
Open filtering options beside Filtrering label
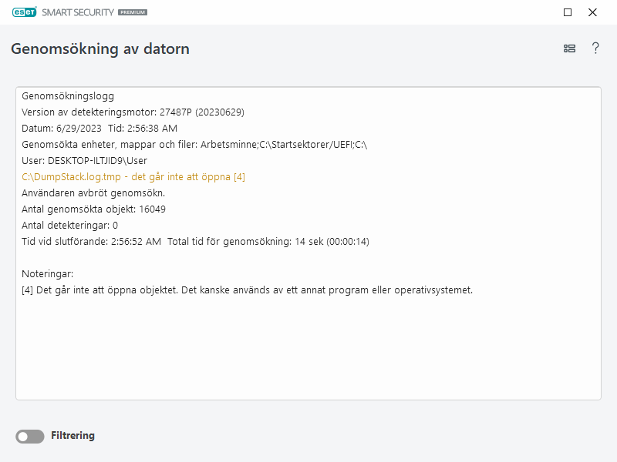[x=29, y=436]
